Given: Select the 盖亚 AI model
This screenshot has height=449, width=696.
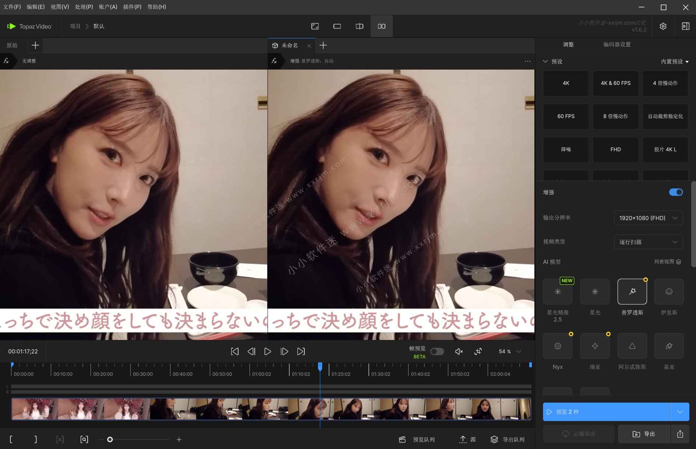Looking at the screenshot, I should (x=669, y=346).
